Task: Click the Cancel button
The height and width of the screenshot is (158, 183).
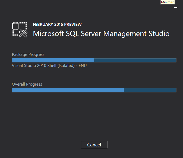Action: (94, 145)
